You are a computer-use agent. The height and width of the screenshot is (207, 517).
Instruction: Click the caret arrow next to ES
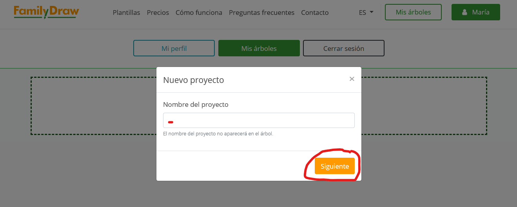point(371,12)
